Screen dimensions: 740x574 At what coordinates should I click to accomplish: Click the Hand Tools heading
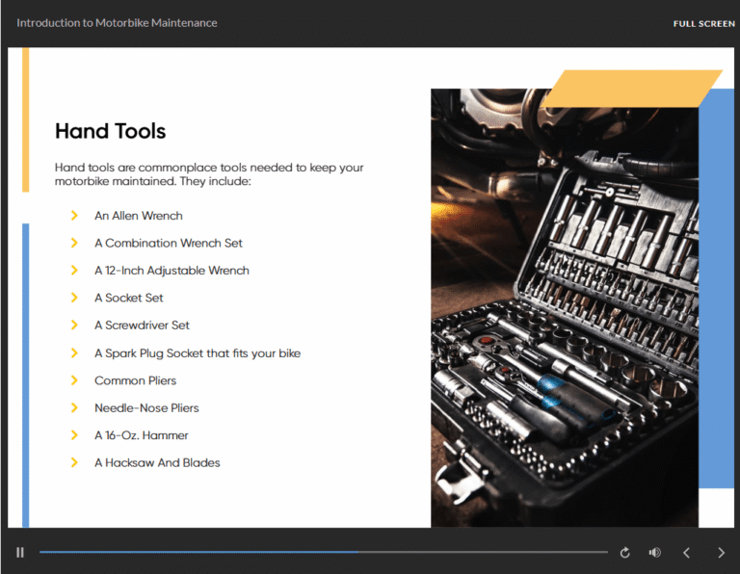click(110, 131)
